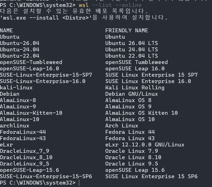This screenshot has height=187, width=212.
Task: Click the FedoraLinux-44 entry
Action: 23,132
